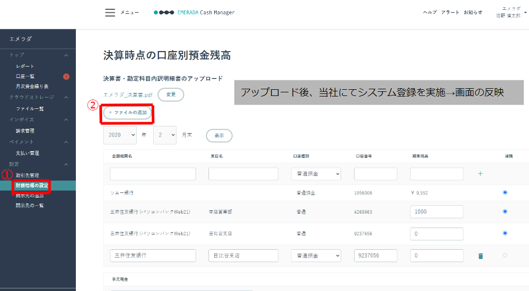Click the empty 金融機関名 input field
This screenshot has width=529, height=291.
(x=153, y=174)
